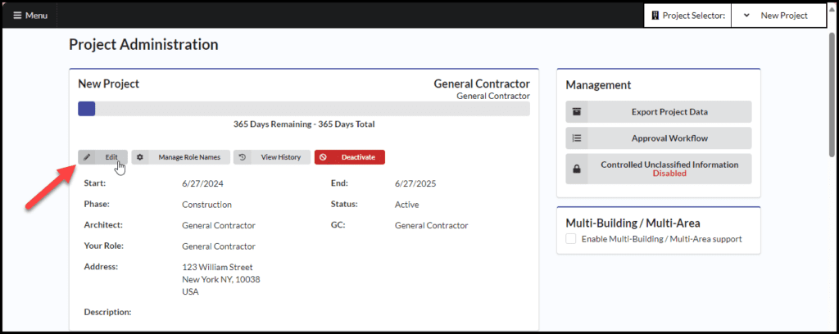Open the hamburger Menu icon
This screenshot has width=839, height=334.
(18, 16)
